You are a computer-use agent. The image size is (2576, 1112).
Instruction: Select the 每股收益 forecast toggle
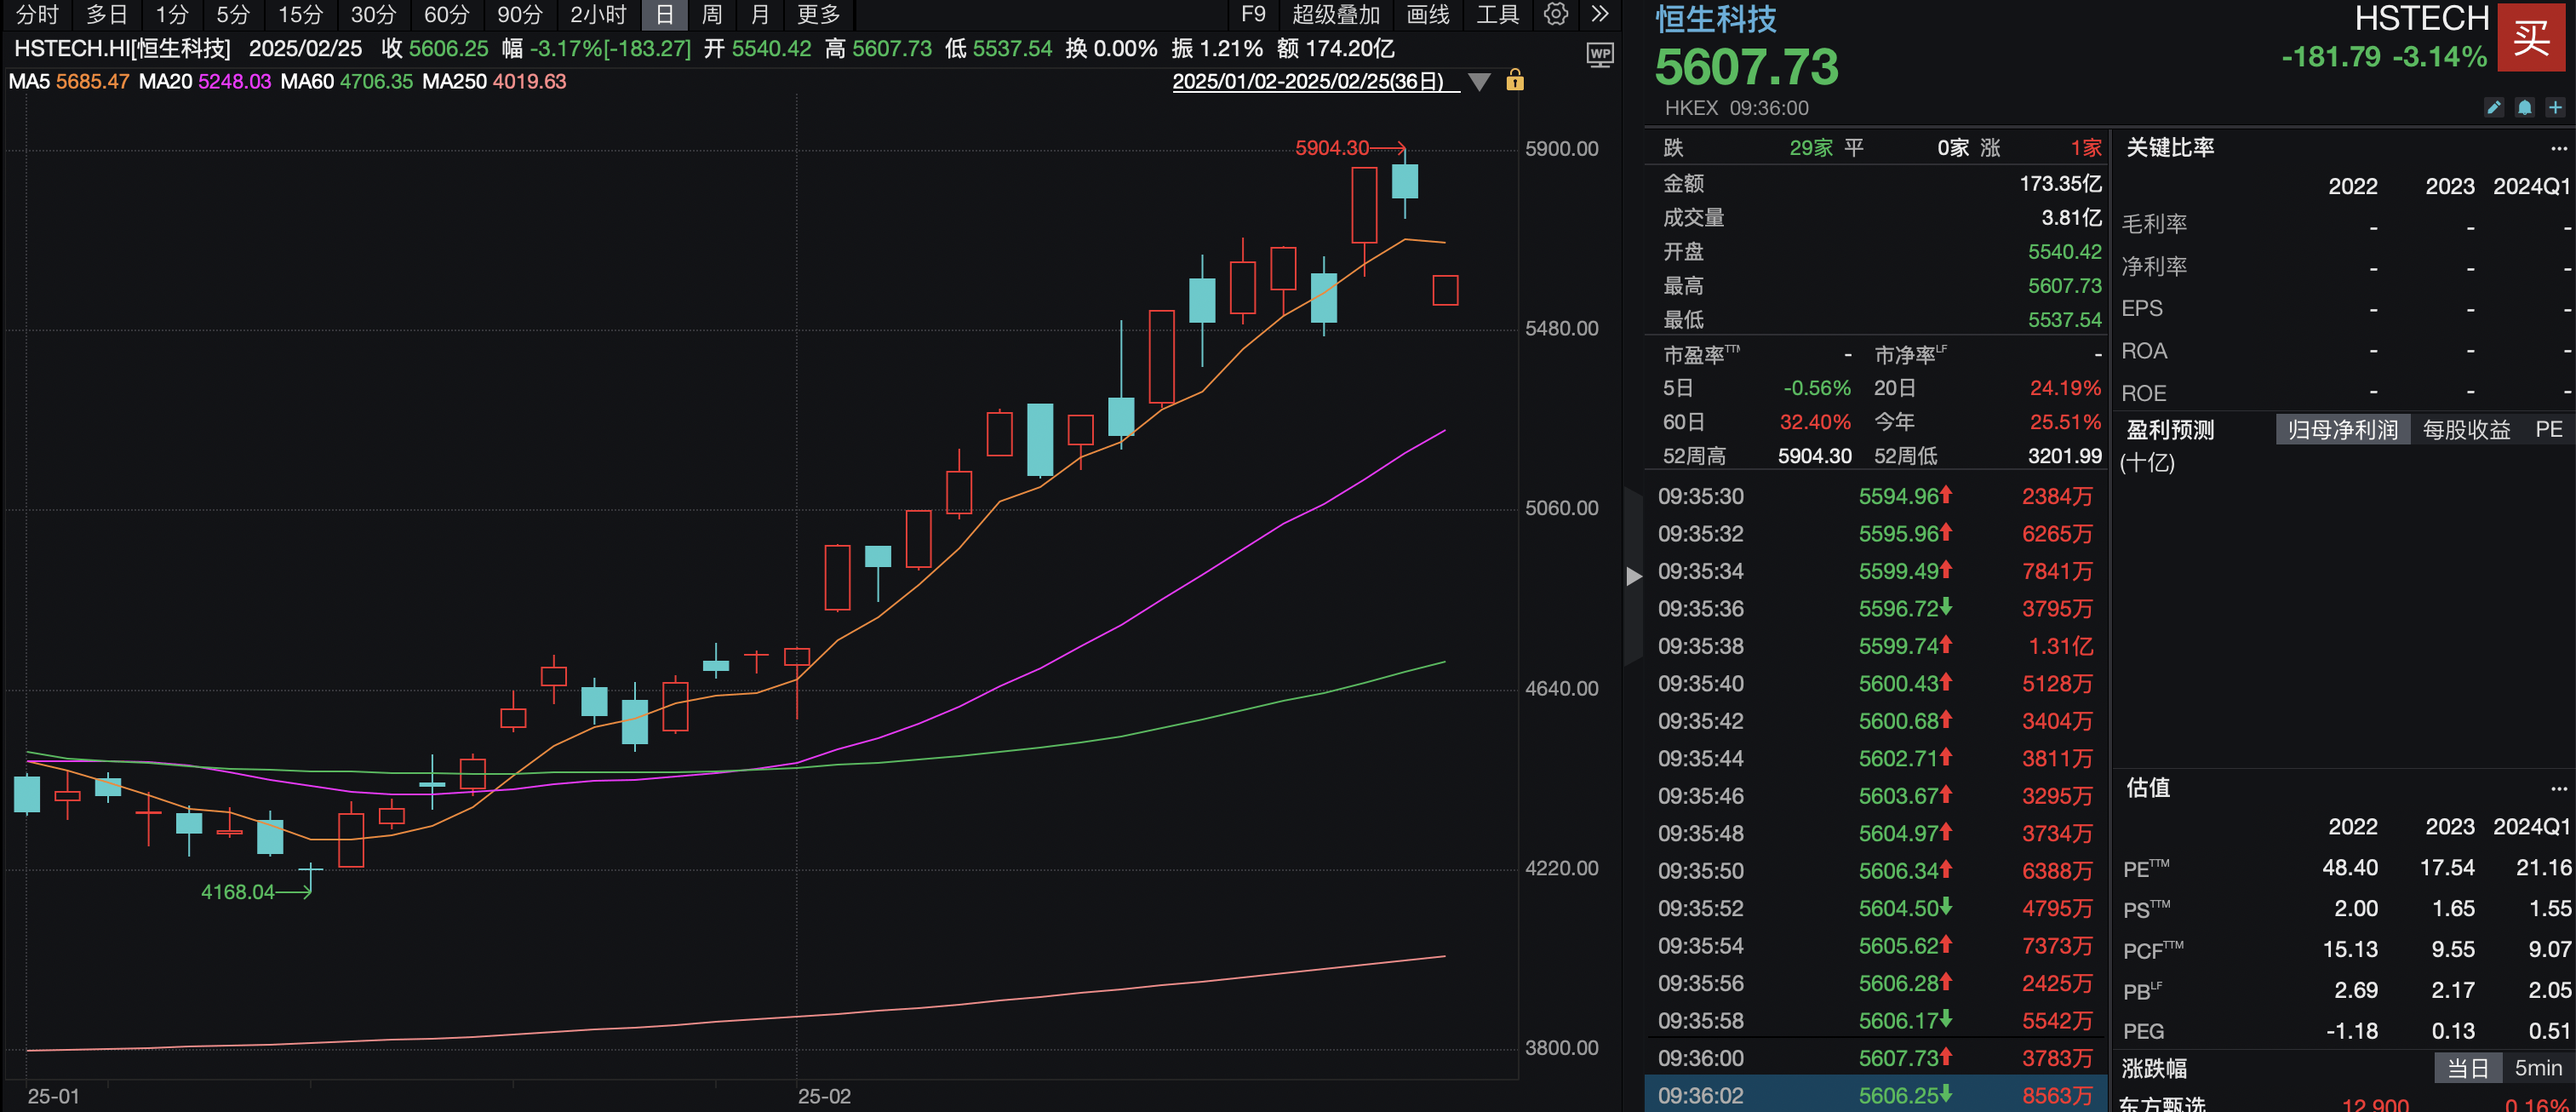2466,430
